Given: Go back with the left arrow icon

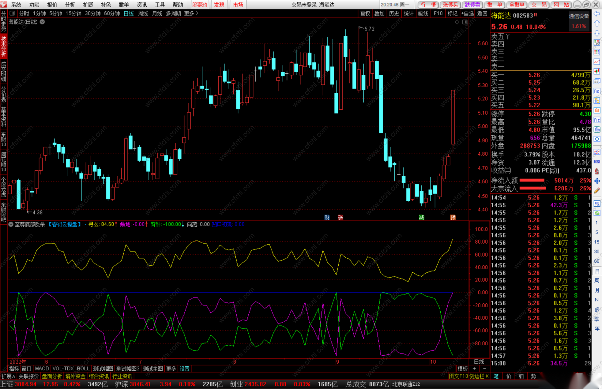Looking at the screenshot, I should [x=597, y=14].
